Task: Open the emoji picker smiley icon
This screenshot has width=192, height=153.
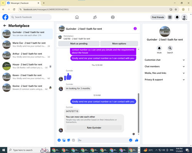Action: [131, 140]
